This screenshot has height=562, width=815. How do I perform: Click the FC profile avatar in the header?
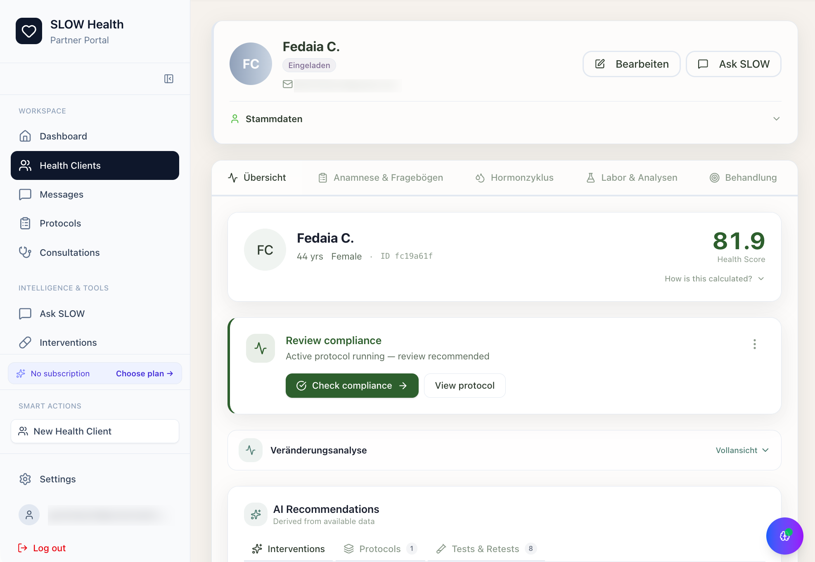(251, 64)
